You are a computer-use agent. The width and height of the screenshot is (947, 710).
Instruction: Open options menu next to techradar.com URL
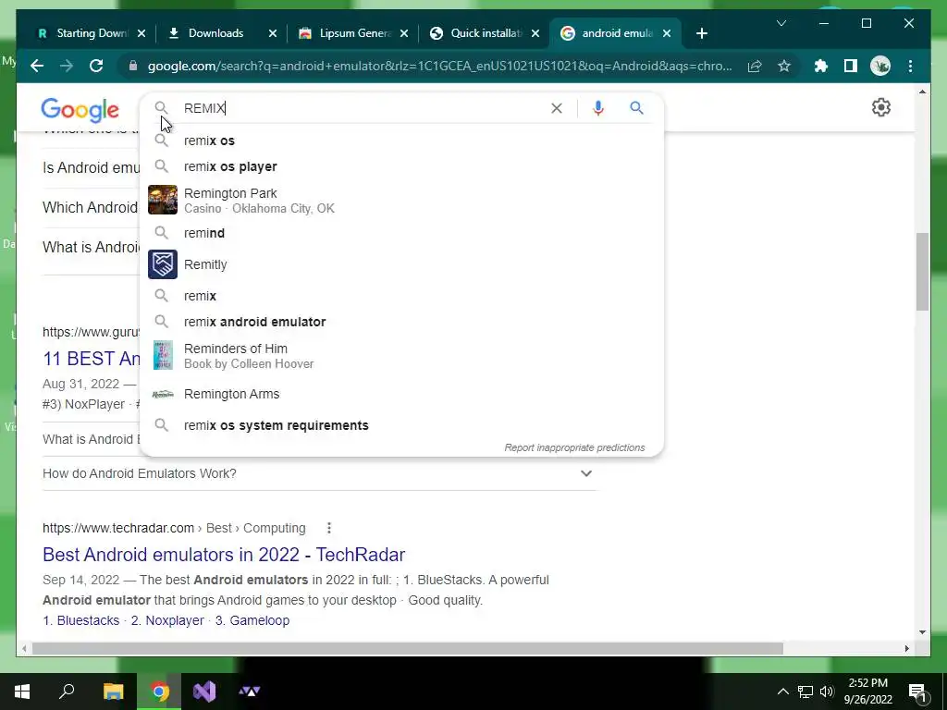click(328, 528)
